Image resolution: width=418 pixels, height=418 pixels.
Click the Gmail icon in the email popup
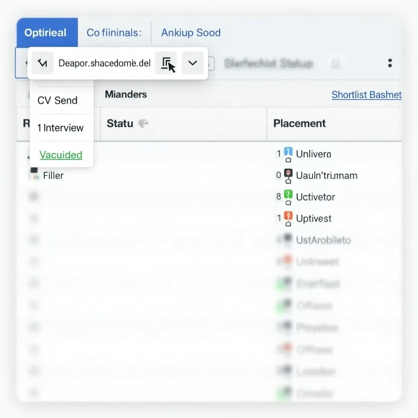(43, 63)
